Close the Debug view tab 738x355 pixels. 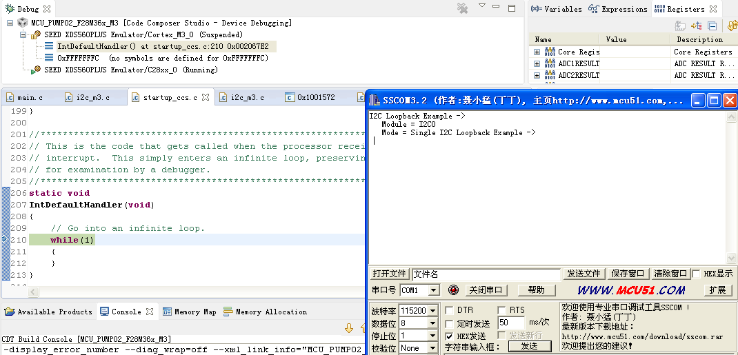(x=47, y=9)
